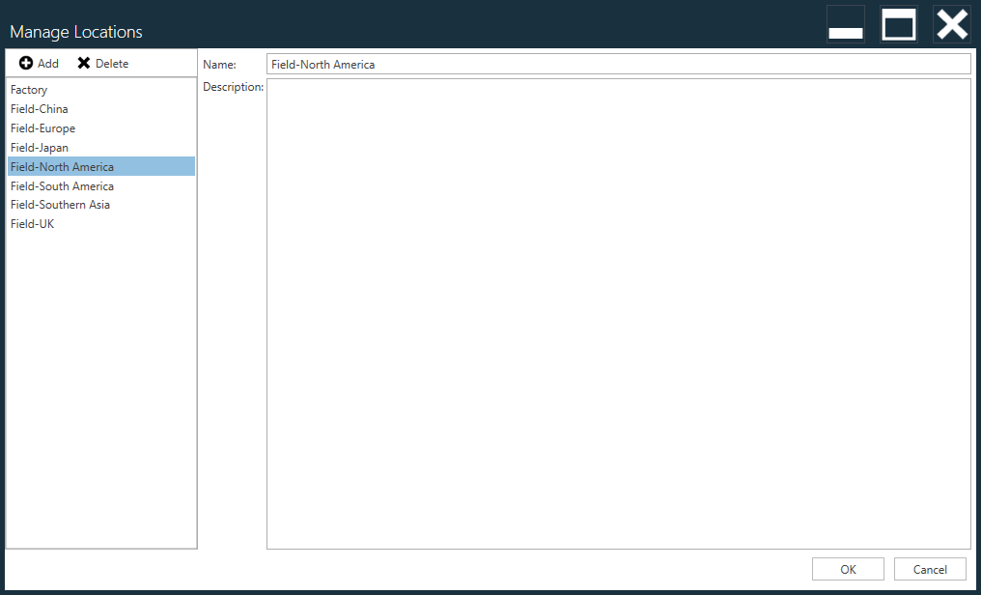Viewport: 981px width, 595px height.
Task: Click inside the Name text field
Action: [x=618, y=63]
